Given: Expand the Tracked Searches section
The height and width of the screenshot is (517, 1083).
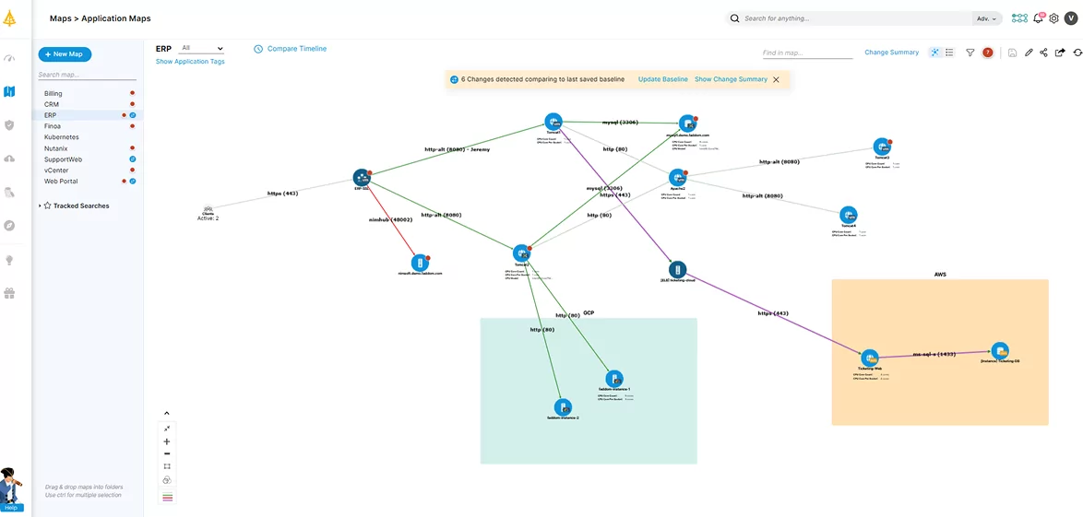Looking at the screenshot, I should click(40, 206).
